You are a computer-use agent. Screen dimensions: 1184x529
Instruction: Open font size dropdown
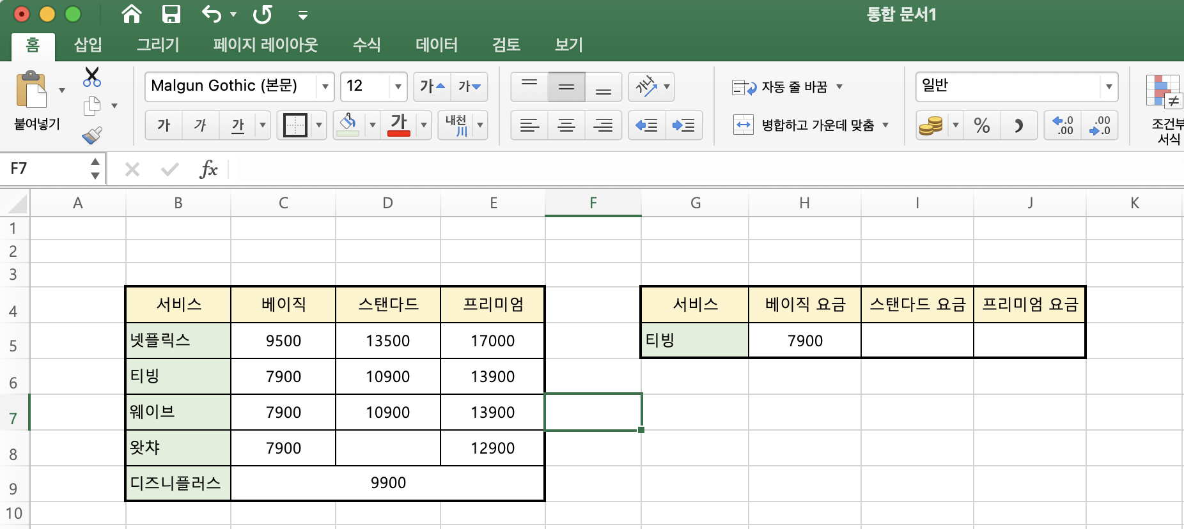point(398,87)
